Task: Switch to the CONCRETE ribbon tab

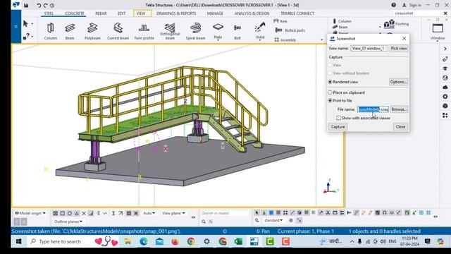Action: [75, 13]
